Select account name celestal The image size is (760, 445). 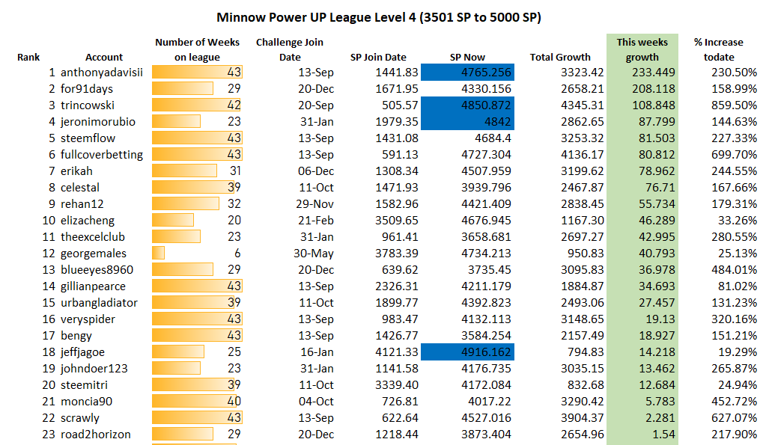80,188
